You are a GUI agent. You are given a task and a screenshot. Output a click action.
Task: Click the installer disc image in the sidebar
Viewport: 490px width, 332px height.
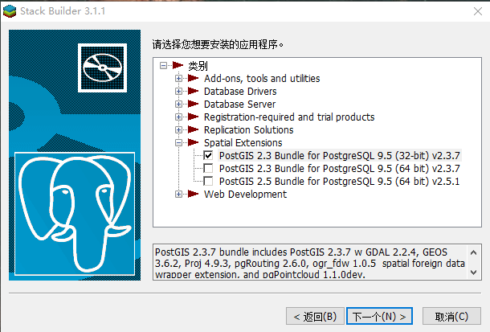[x=103, y=68]
